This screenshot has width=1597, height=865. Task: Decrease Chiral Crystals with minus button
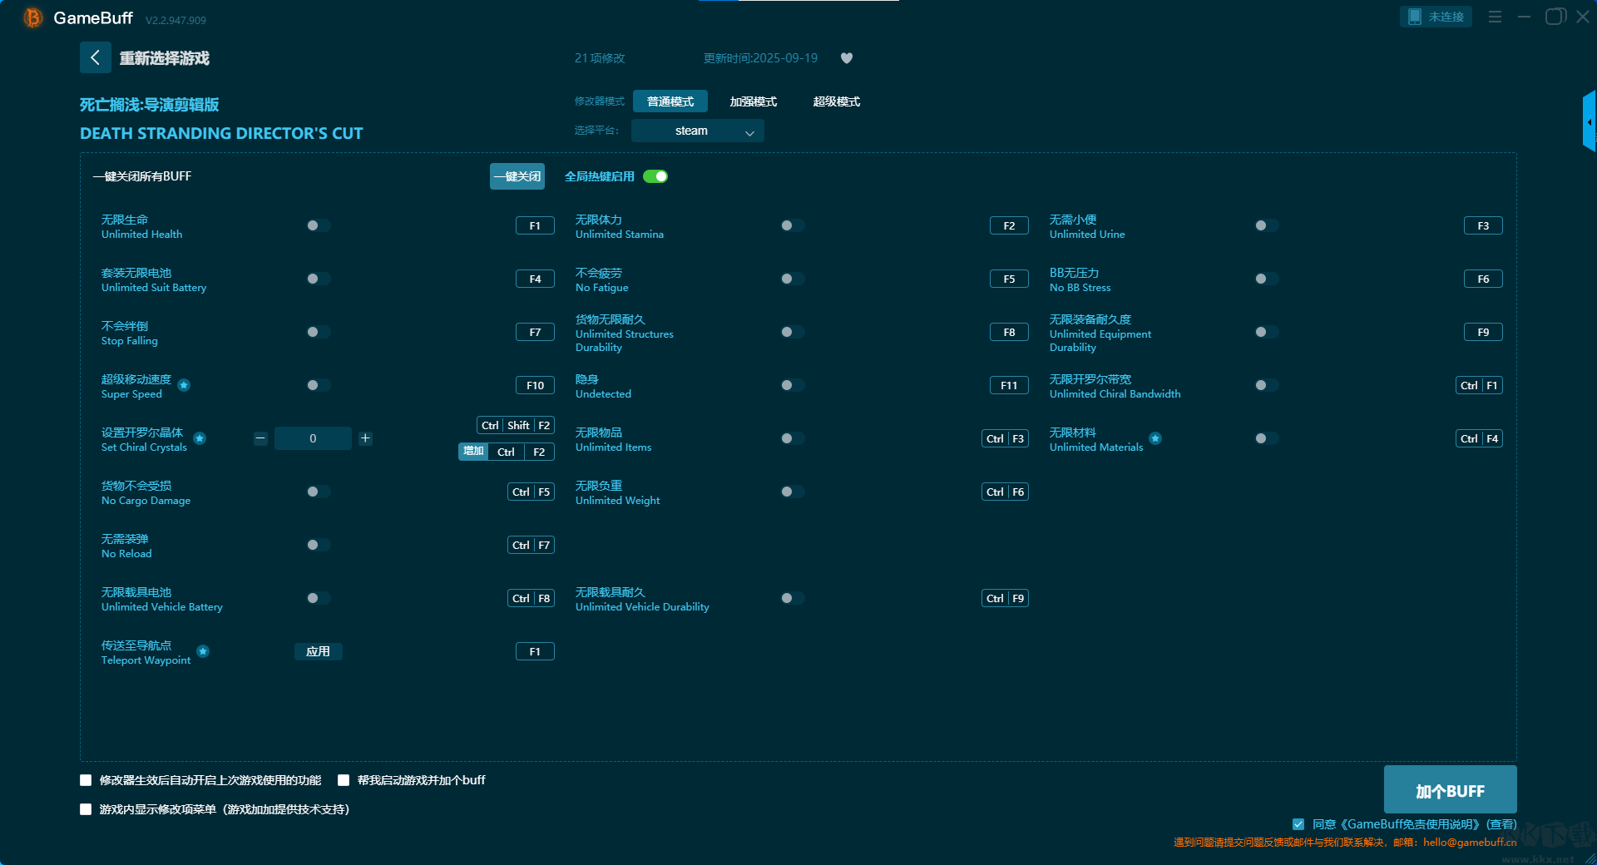(260, 438)
